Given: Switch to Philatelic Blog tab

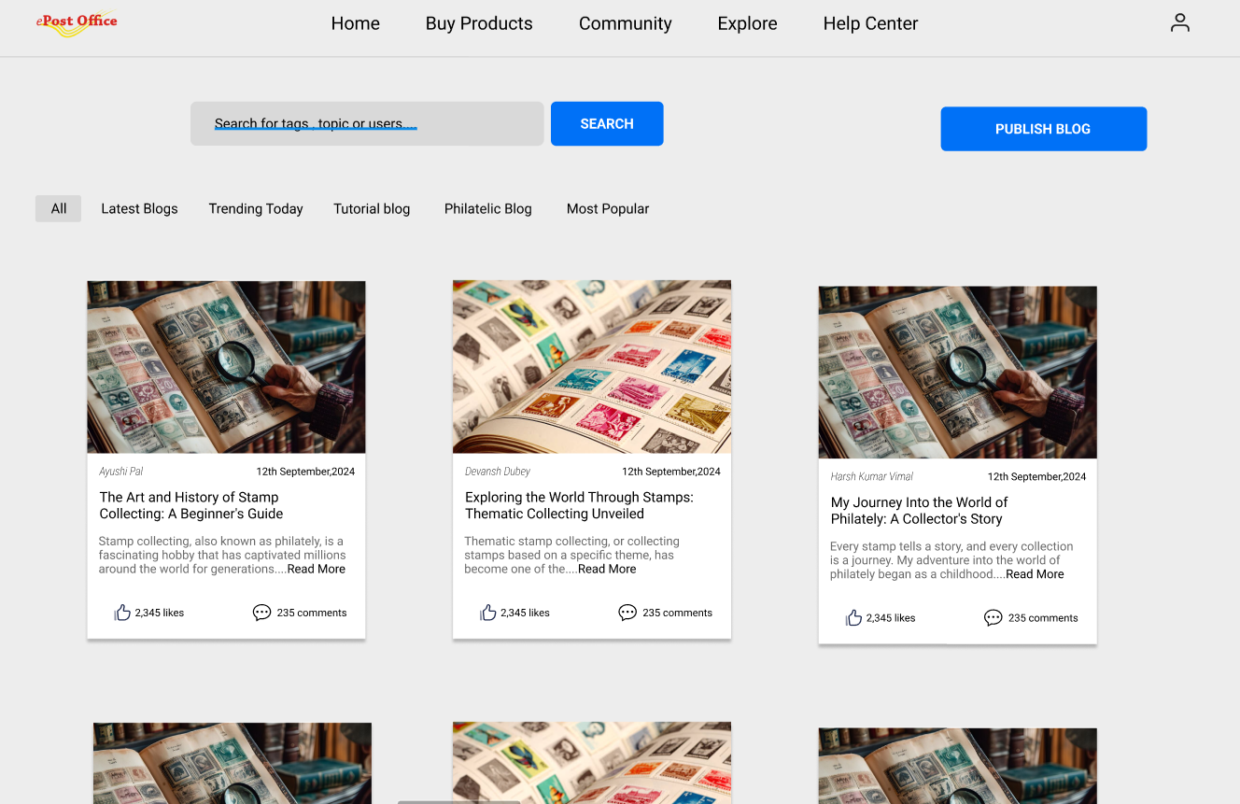Looking at the screenshot, I should pyautogui.click(x=488, y=208).
